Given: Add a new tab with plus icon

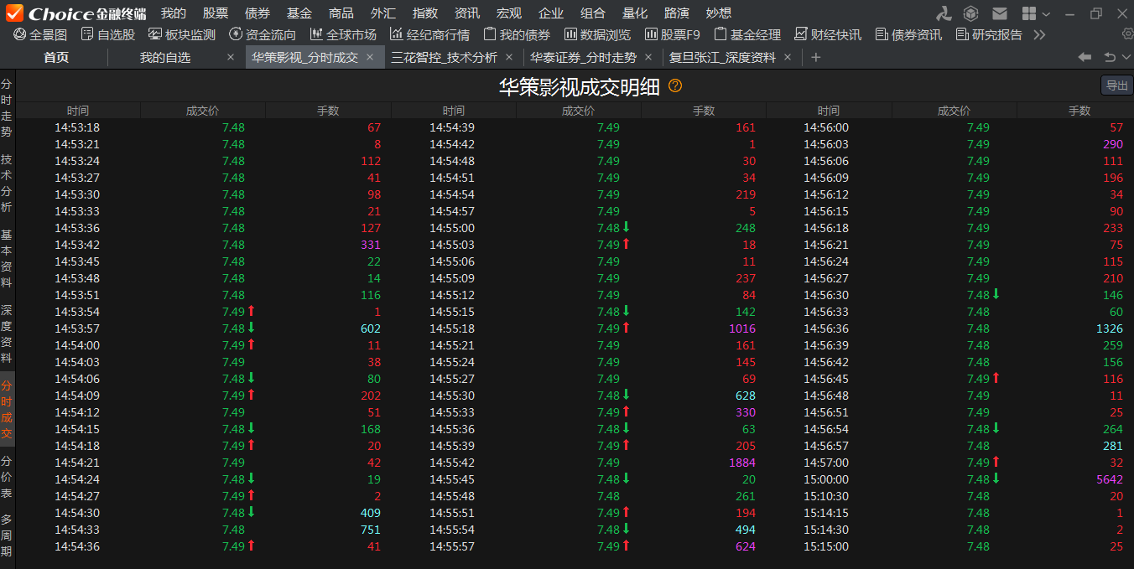Looking at the screenshot, I should point(815,57).
